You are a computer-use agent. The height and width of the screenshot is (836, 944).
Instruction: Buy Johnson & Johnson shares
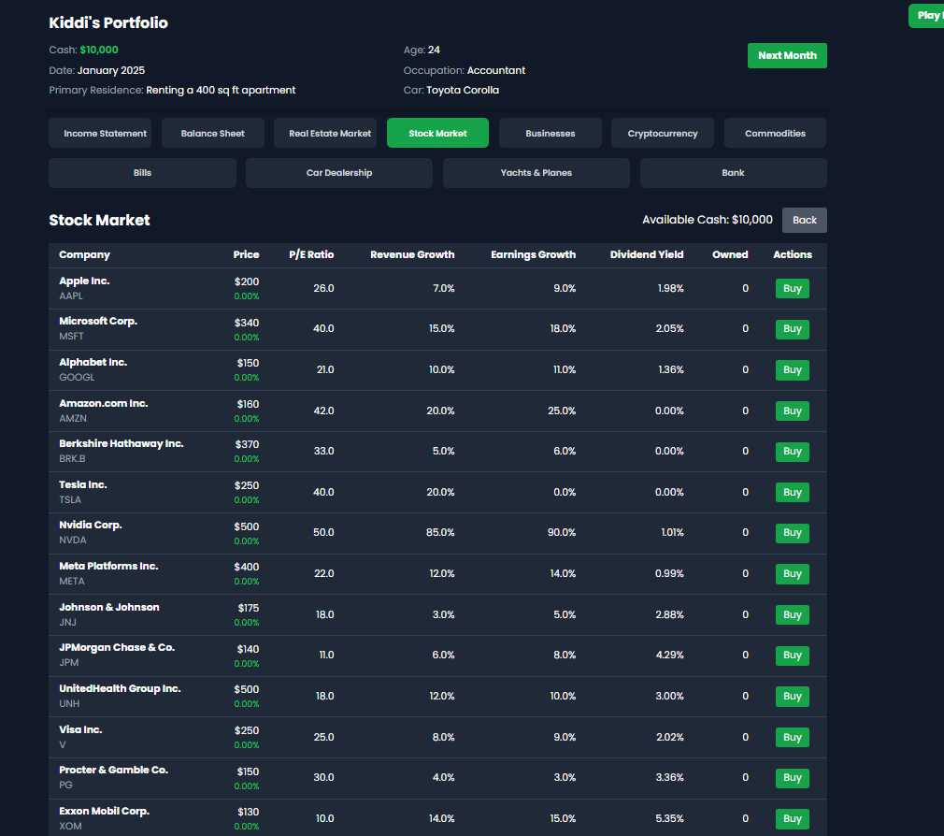click(x=793, y=614)
